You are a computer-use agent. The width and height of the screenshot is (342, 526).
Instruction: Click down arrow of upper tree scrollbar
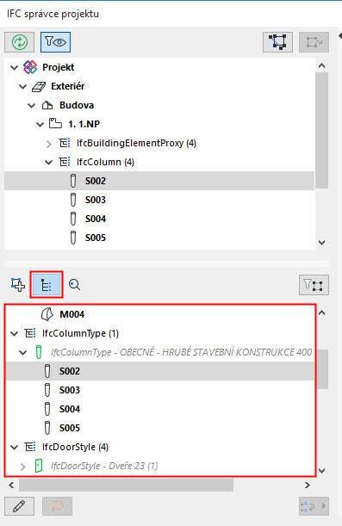(x=322, y=243)
